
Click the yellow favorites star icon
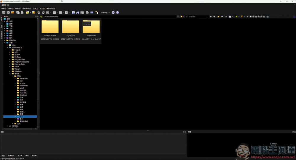coord(181,17)
